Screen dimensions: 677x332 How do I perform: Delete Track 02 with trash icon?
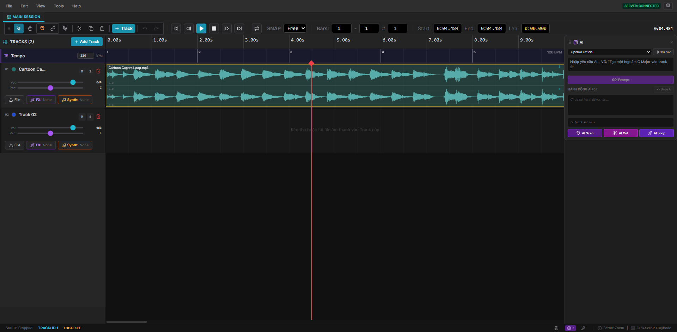click(x=98, y=117)
